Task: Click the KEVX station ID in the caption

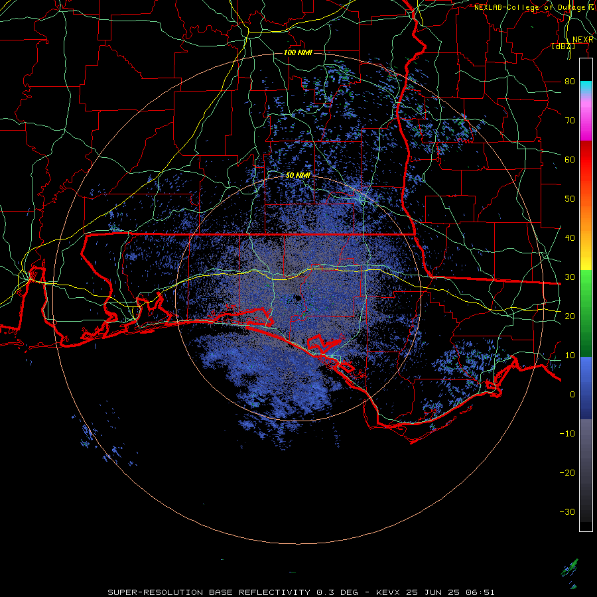Action: pyautogui.click(x=389, y=592)
